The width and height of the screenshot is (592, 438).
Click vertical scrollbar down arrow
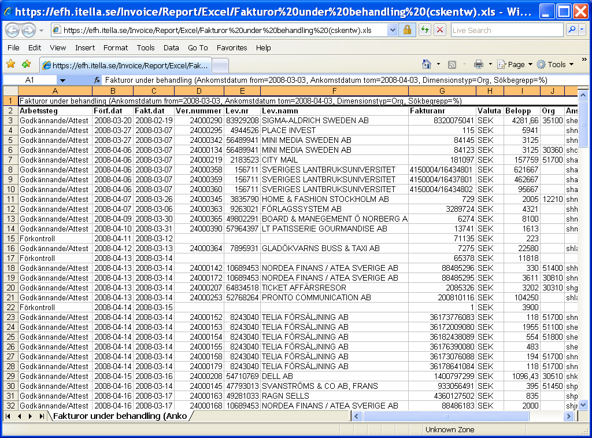[583, 405]
